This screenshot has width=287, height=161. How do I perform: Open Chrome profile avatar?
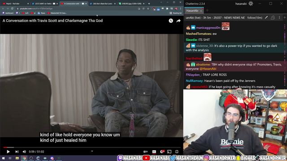(x=176, y=8)
